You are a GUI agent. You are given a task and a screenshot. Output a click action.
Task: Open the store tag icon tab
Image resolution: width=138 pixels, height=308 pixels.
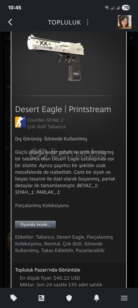pos(14,298)
